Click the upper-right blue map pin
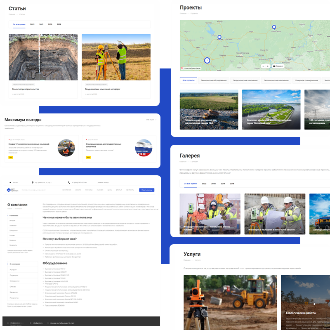Image resolution: width=330 pixels, height=330 pixels. coord(274,28)
